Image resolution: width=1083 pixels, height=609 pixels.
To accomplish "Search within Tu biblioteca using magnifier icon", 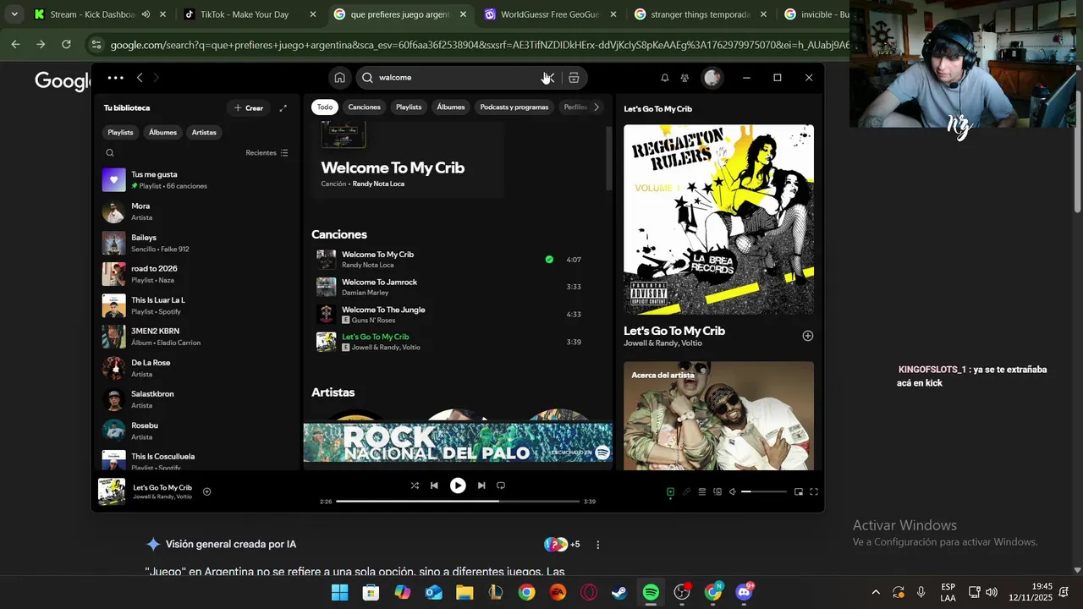I will click(x=110, y=153).
